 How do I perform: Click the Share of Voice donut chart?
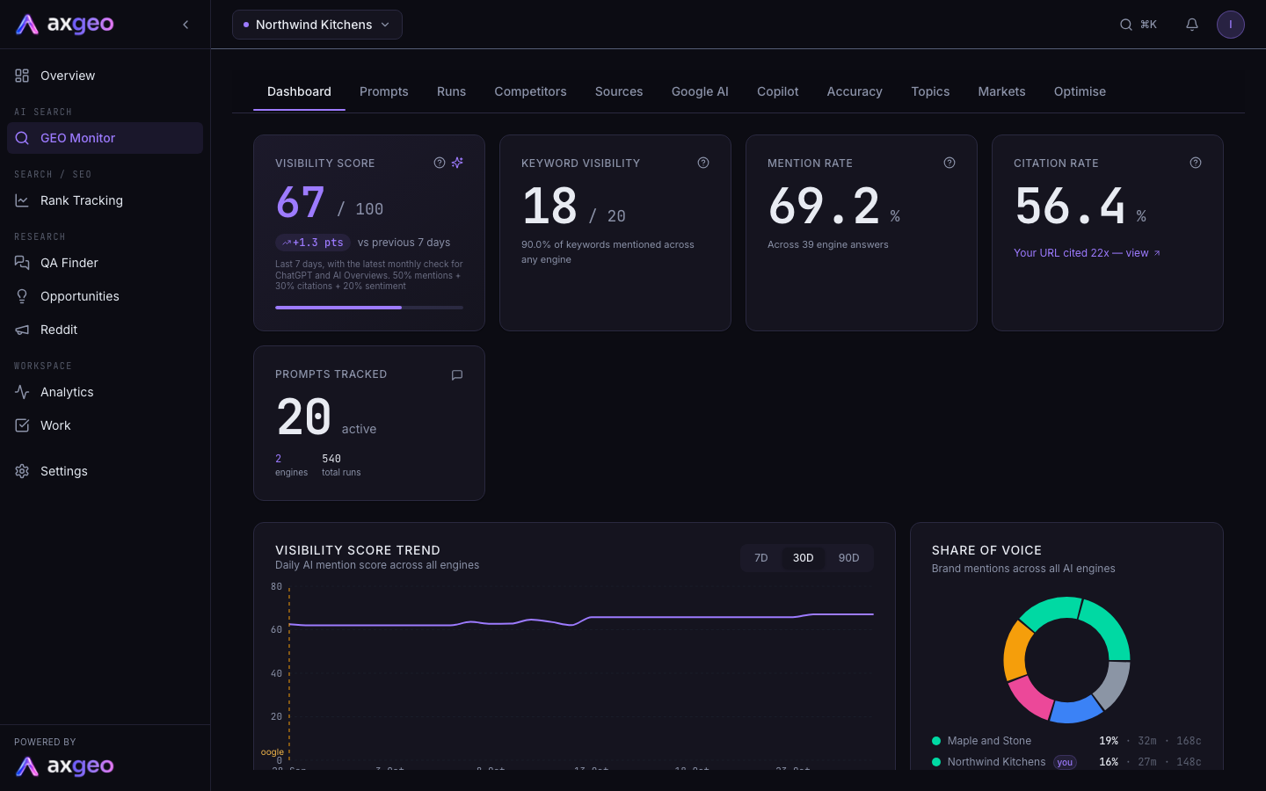tap(1066, 660)
